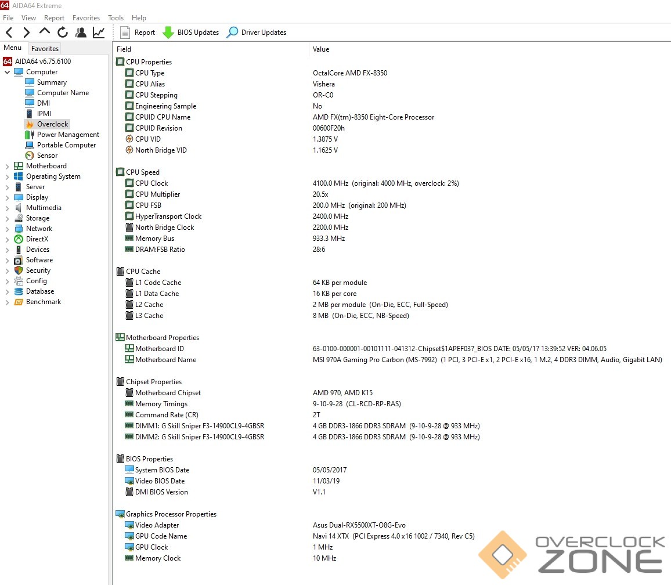Click the Software icon in tree

19,260
